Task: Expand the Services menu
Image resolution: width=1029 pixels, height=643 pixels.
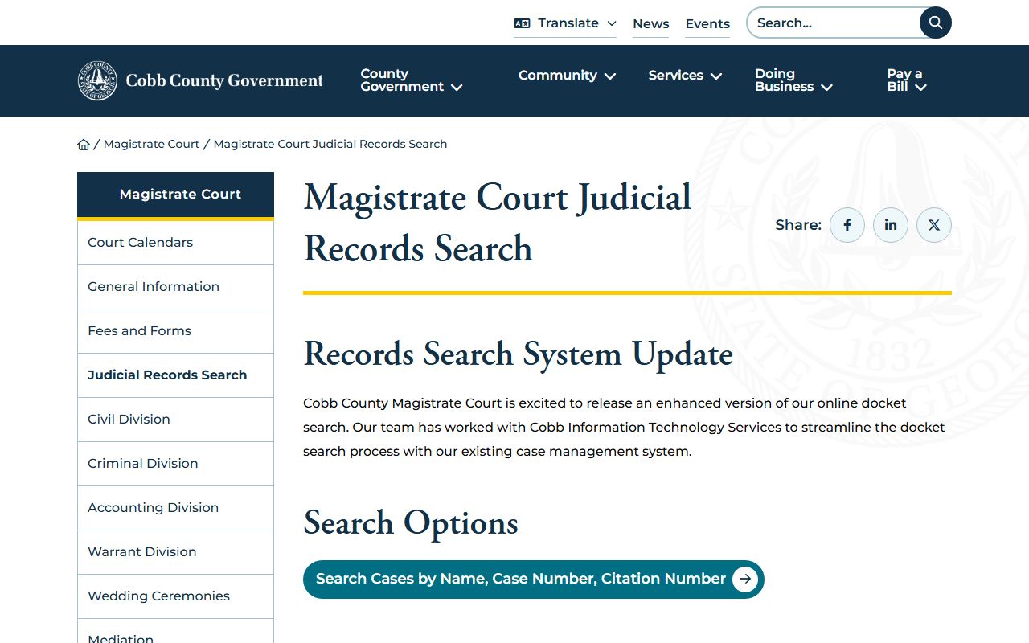Action: coord(685,76)
